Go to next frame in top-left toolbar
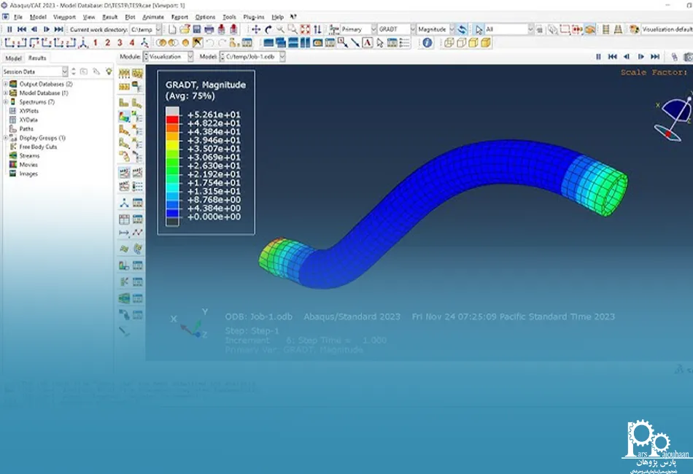Viewport: 693px width, 474px height. point(47,30)
